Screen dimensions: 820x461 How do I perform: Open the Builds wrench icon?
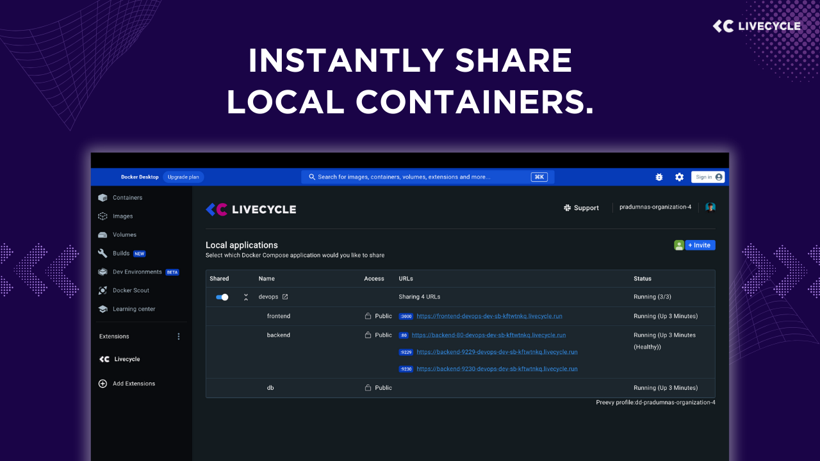click(x=102, y=254)
